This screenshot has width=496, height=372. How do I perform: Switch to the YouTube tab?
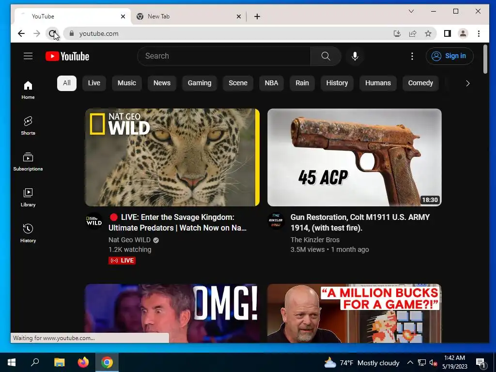click(73, 16)
